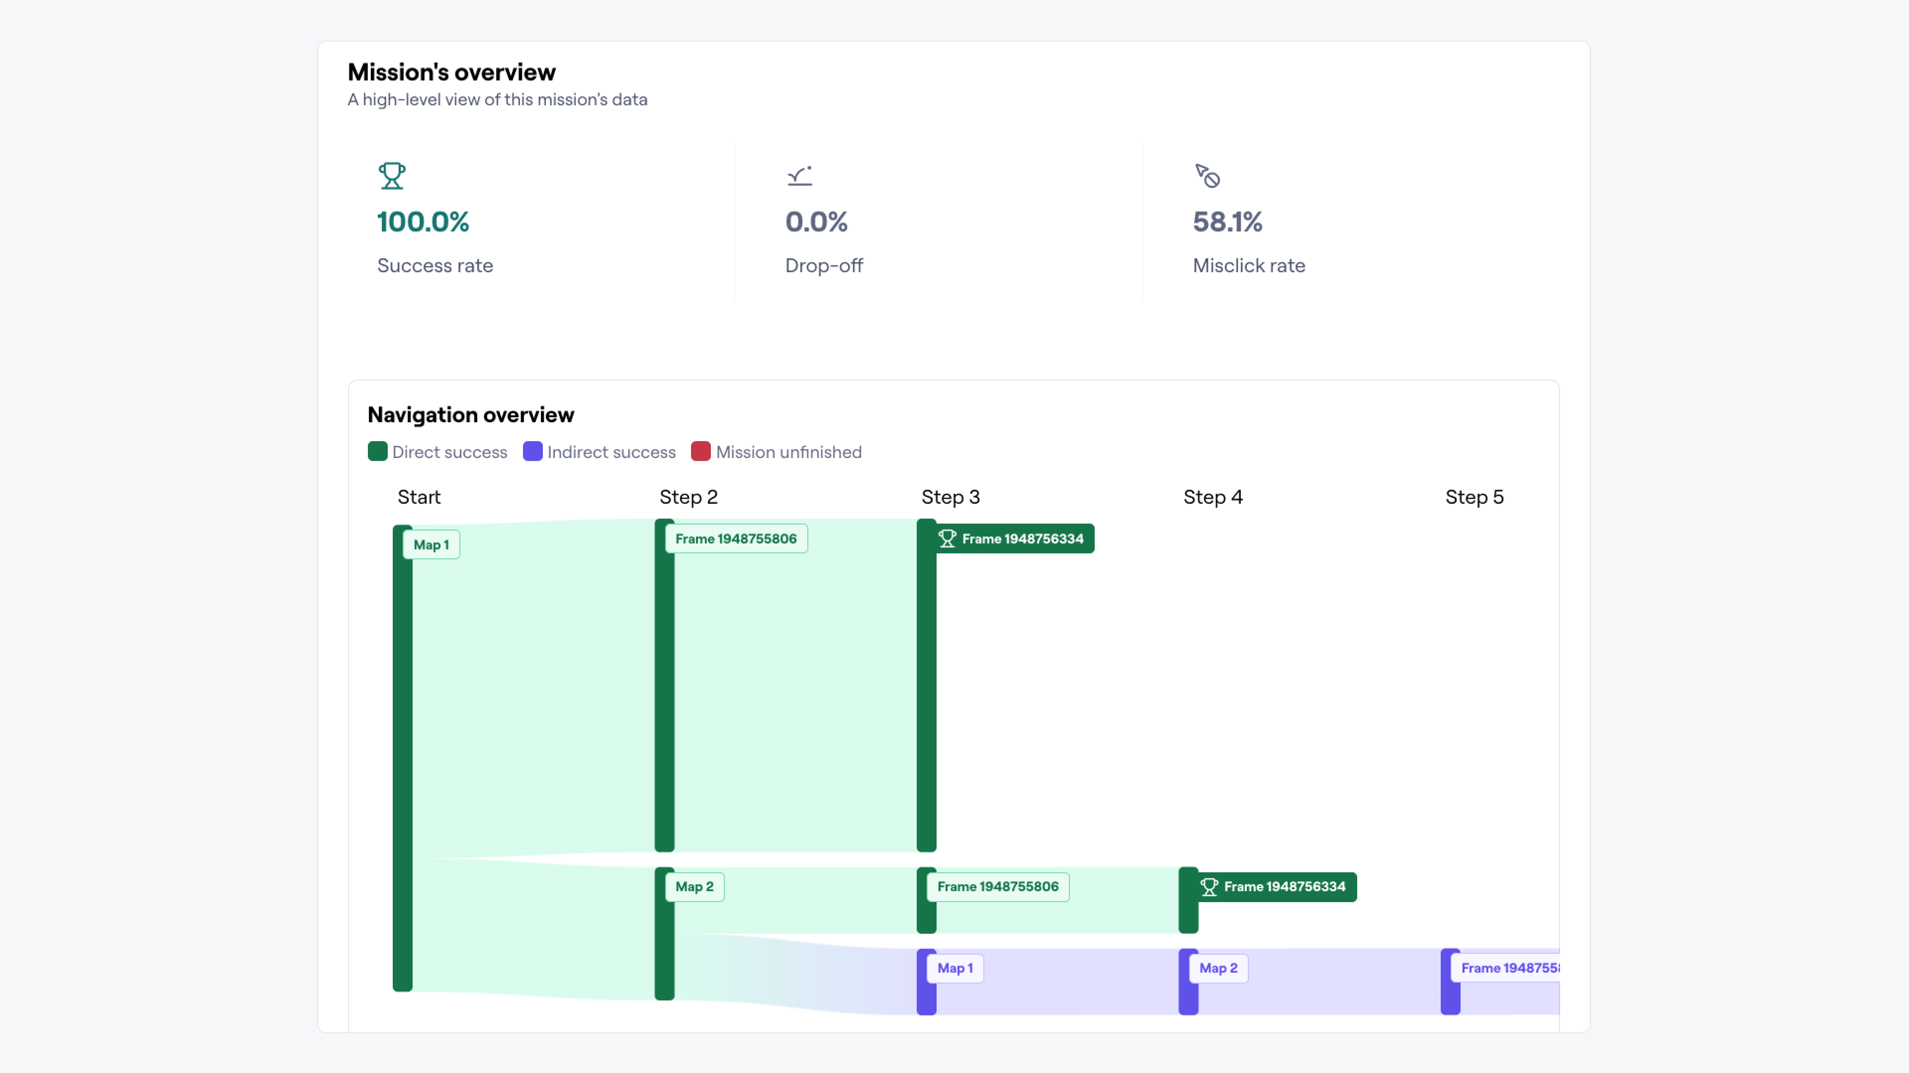Click the purple Map 1 node in Step 3
This screenshot has width=1909, height=1073.
click(x=954, y=968)
